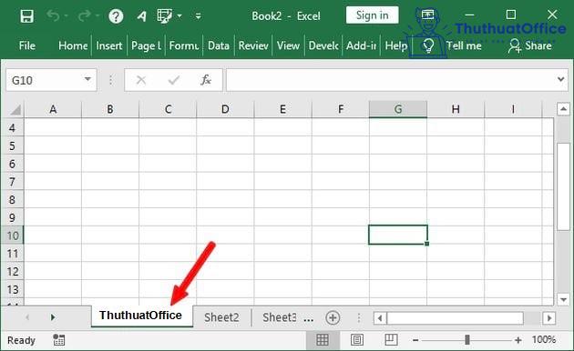574x351 pixels.
Task: Switch to the Sheet3 tab
Action: [x=279, y=317]
